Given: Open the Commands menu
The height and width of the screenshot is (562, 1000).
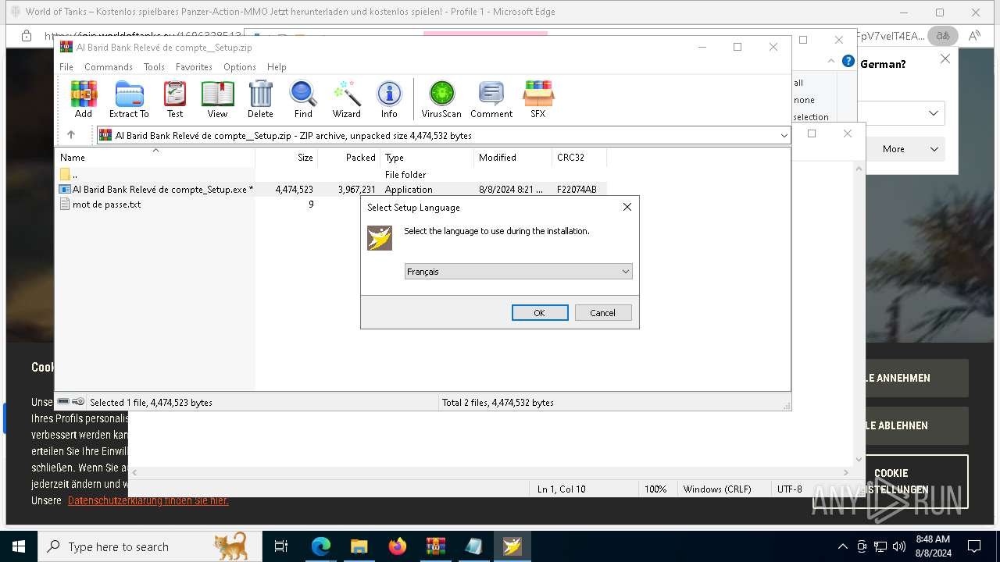Looking at the screenshot, I should point(109,67).
